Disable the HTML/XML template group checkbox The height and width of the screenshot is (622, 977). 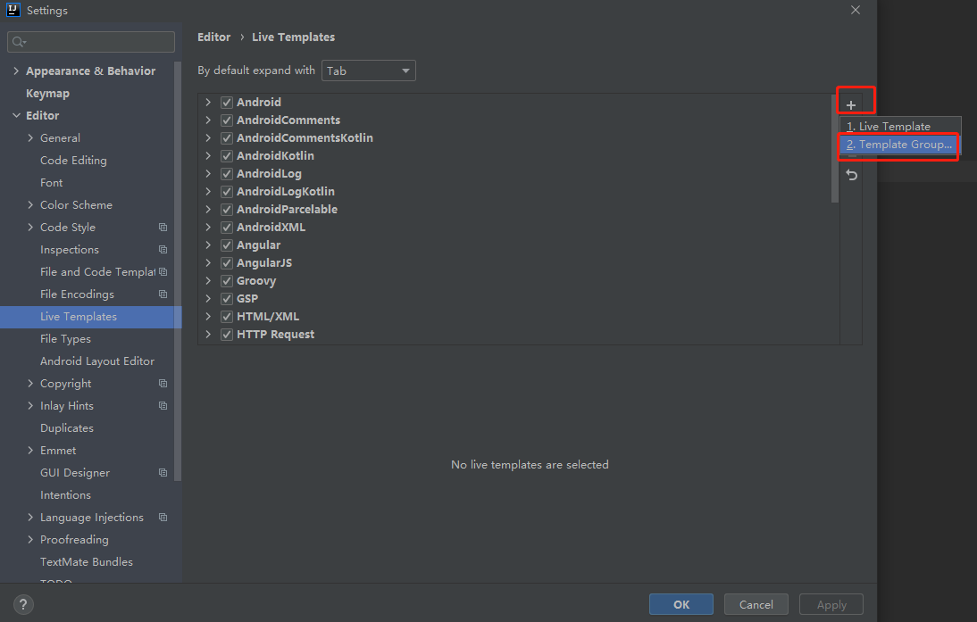point(227,317)
